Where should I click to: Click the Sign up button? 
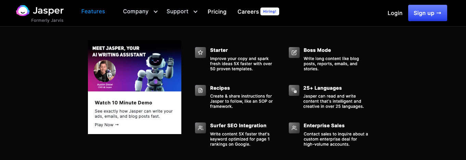pos(427,13)
